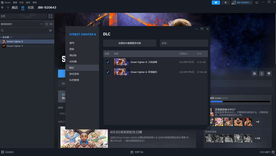The height and width of the screenshot is (156, 276).
Task: Maximize the DLC properties dialog
Action: coord(202,29)
